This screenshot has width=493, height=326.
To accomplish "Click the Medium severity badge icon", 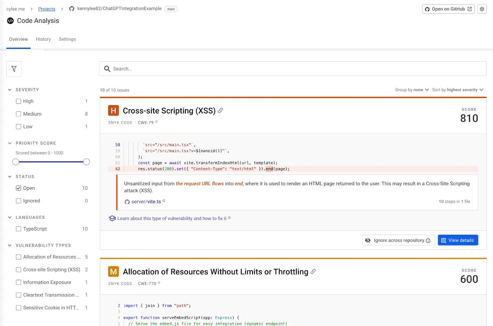I will pos(113,272).
